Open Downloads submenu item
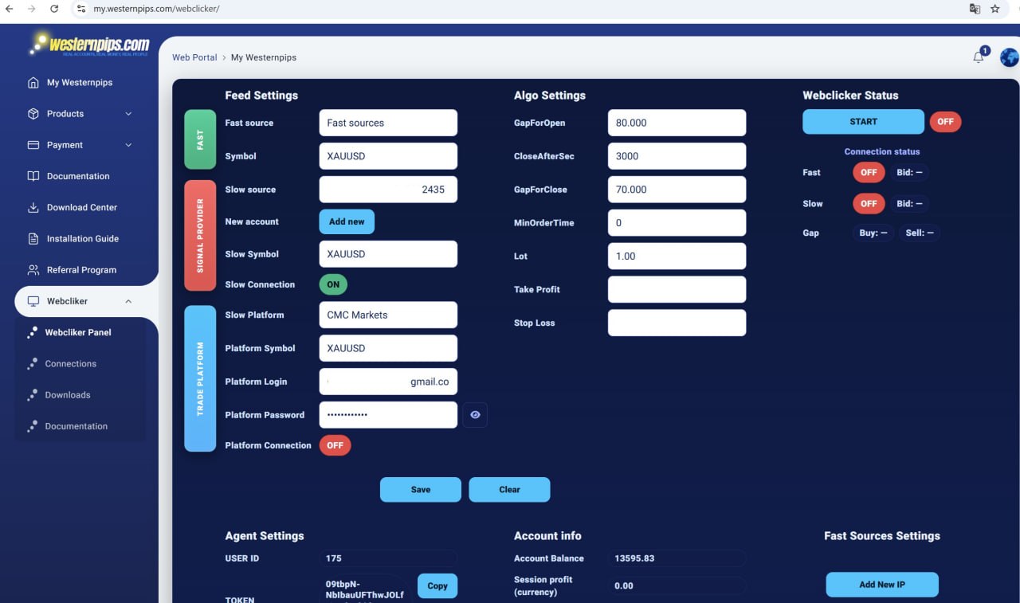This screenshot has height=603, width=1020. point(68,395)
